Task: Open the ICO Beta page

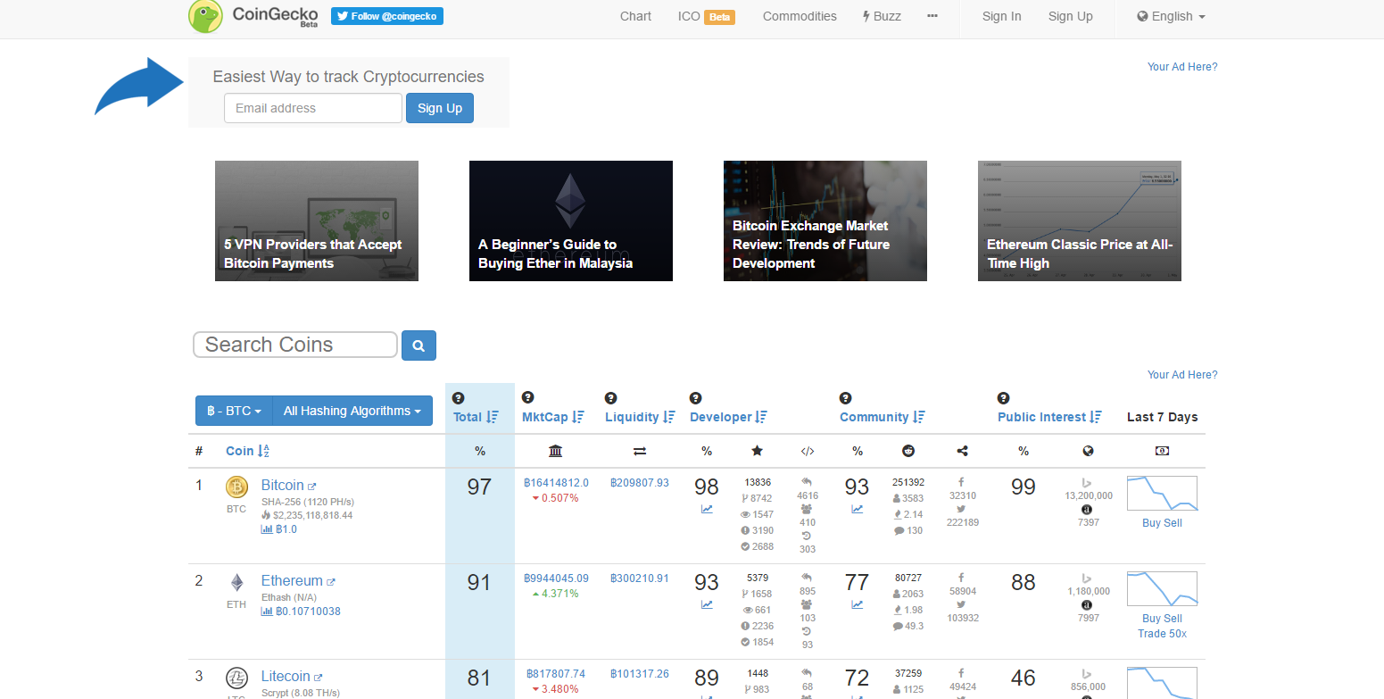Action: click(707, 16)
